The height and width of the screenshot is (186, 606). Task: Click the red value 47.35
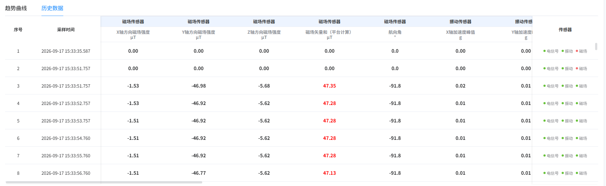pyautogui.click(x=330, y=86)
